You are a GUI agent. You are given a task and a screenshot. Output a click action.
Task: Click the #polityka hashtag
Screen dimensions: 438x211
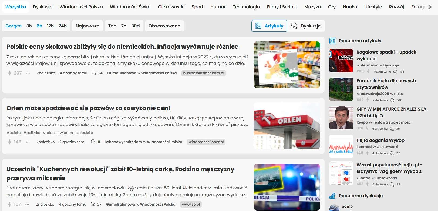coord(32,133)
